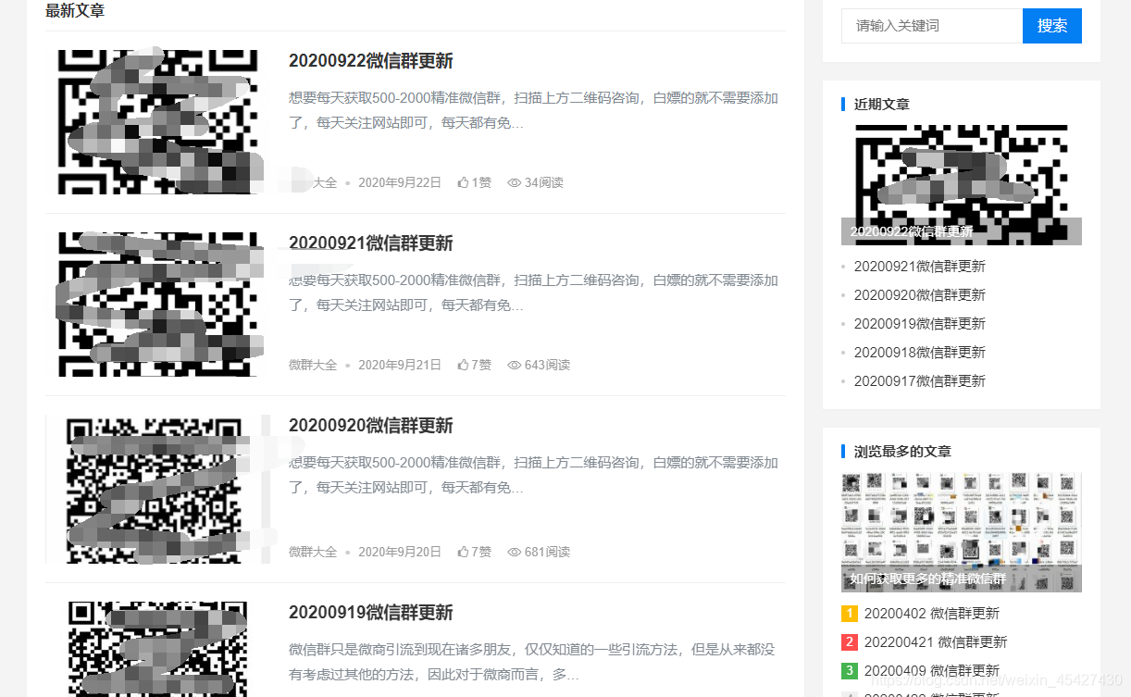Open 20200919微信群更新 in 近期文章 list
The height and width of the screenshot is (697, 1131).
pyautogui.click(x=920, y=323)
